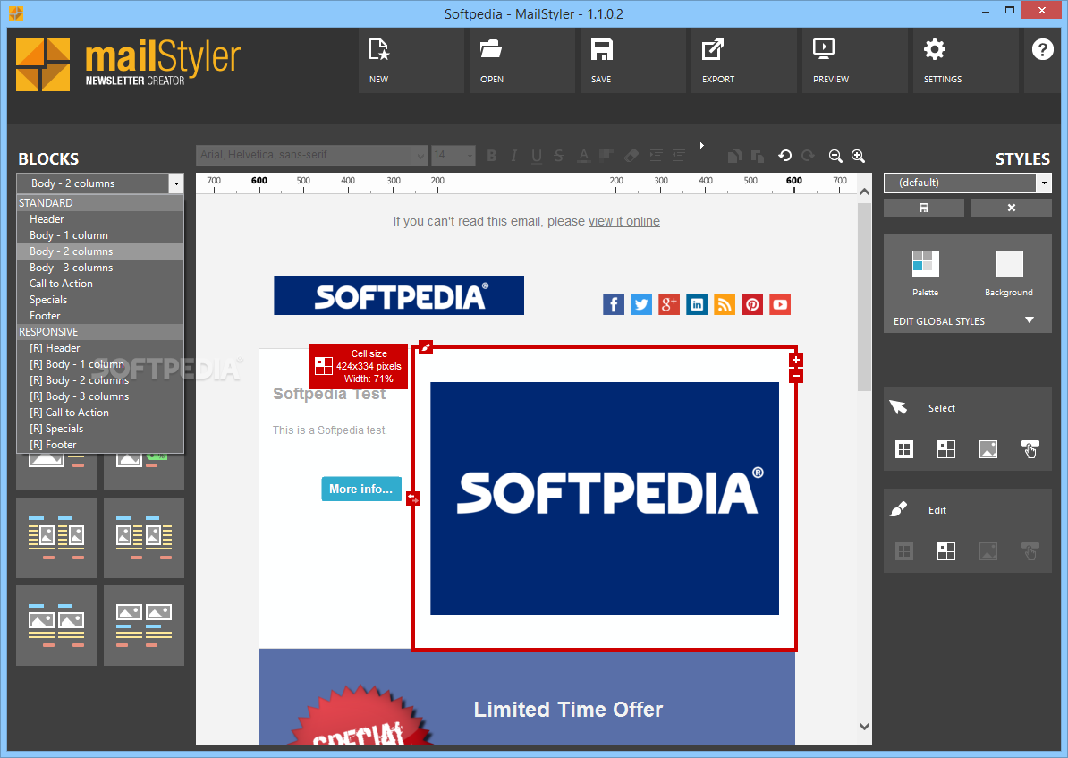Click the undo arrow icon
Image resolution: width=1068 pixels, height=758 pixels.
784,156
